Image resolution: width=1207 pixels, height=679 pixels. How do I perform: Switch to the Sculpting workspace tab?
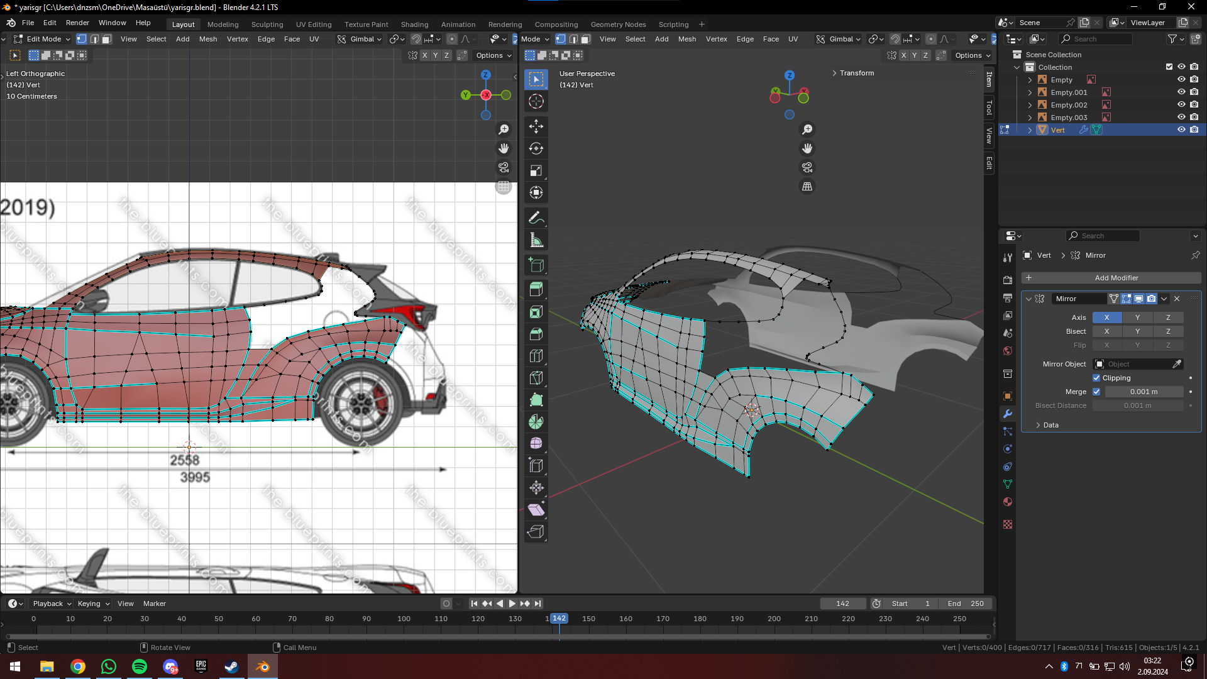(x=267, y=25)
